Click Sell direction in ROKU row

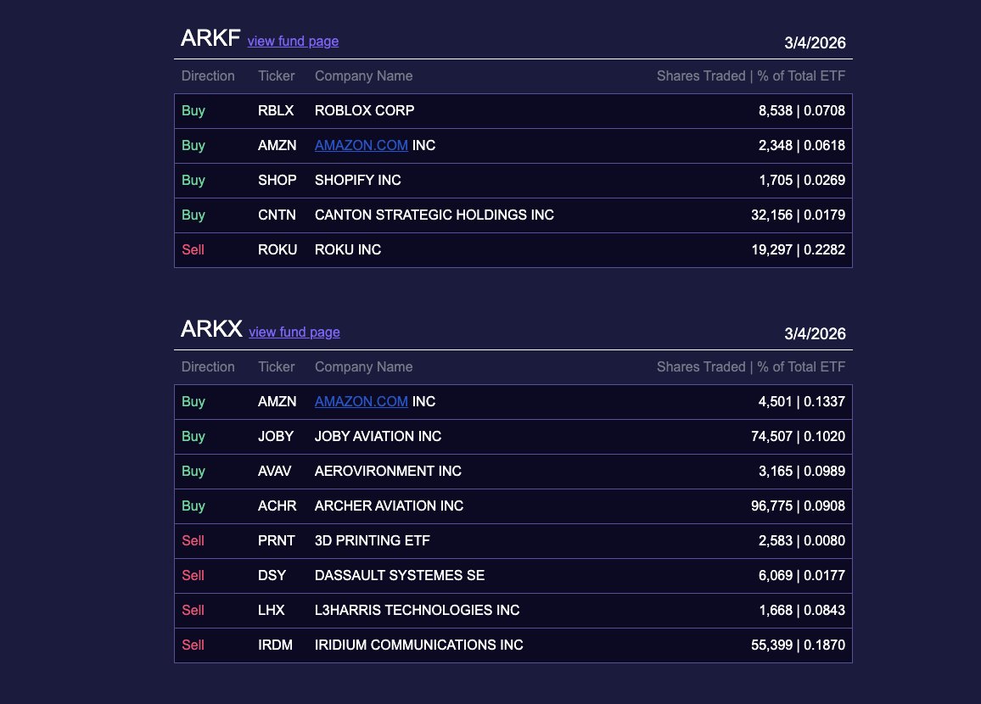[193, 249]
